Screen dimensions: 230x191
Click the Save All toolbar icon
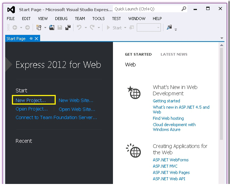(68, 27)
